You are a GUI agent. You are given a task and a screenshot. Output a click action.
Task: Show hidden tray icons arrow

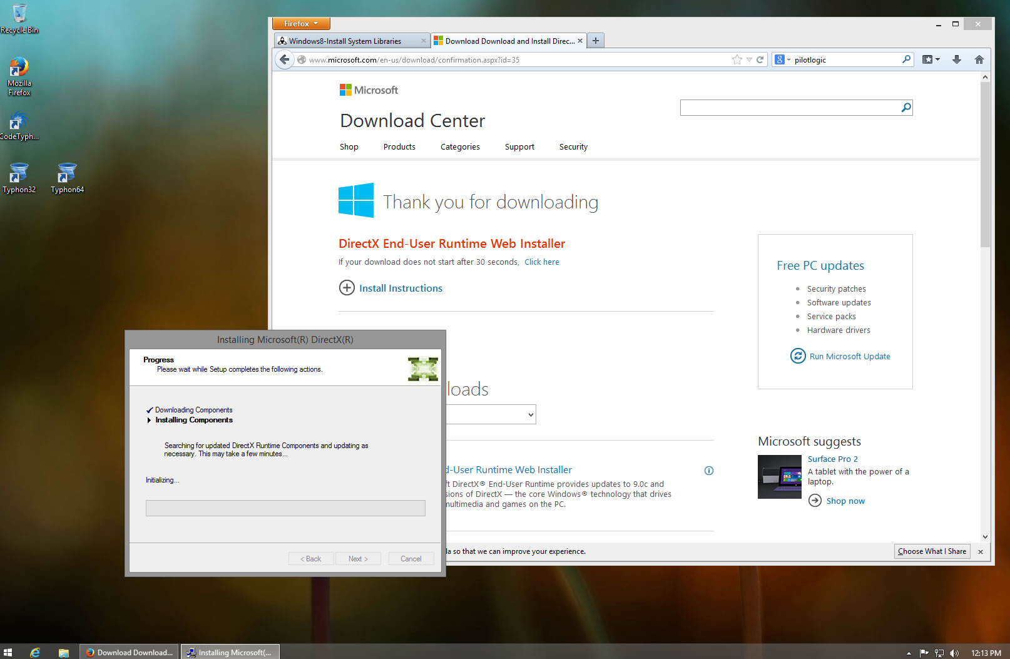[x=909, y=653]
